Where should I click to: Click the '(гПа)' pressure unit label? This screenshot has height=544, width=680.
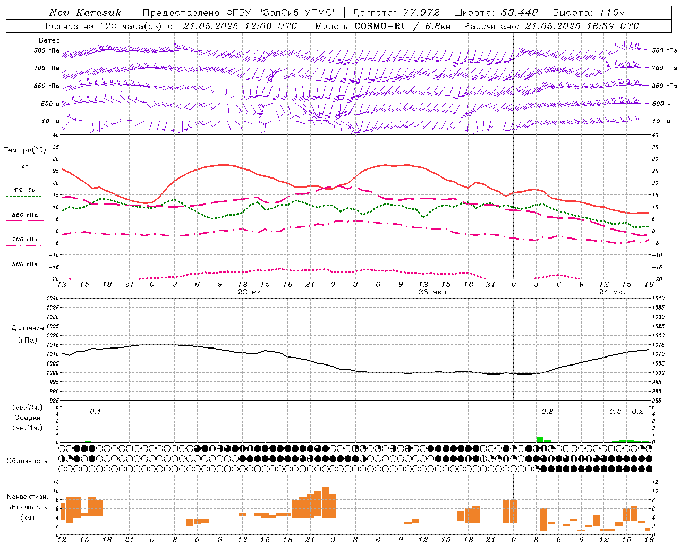(28, 341)
